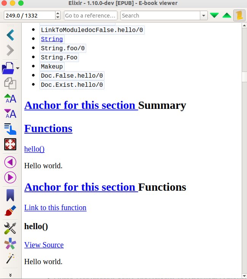Click the grey Forward arrow icon
Viewport: 247px width, 279px height.
tap(10, 50)
